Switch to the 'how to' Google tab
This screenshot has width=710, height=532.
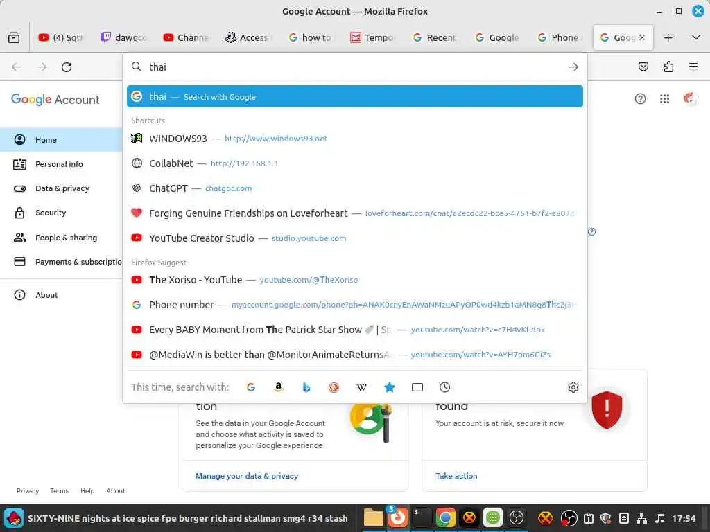click(x=311, y=37)
